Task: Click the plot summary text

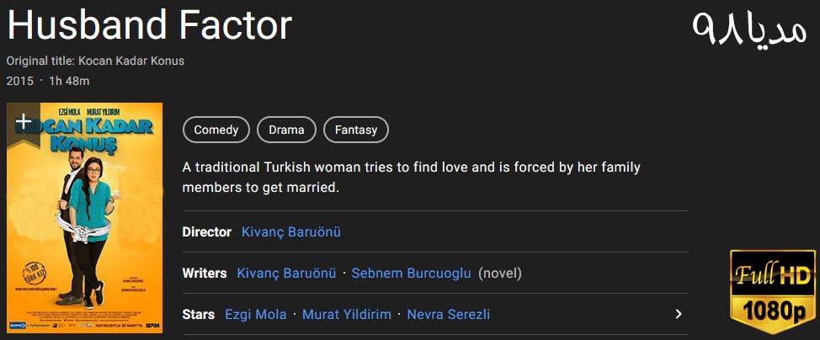Action: [412, 177]
